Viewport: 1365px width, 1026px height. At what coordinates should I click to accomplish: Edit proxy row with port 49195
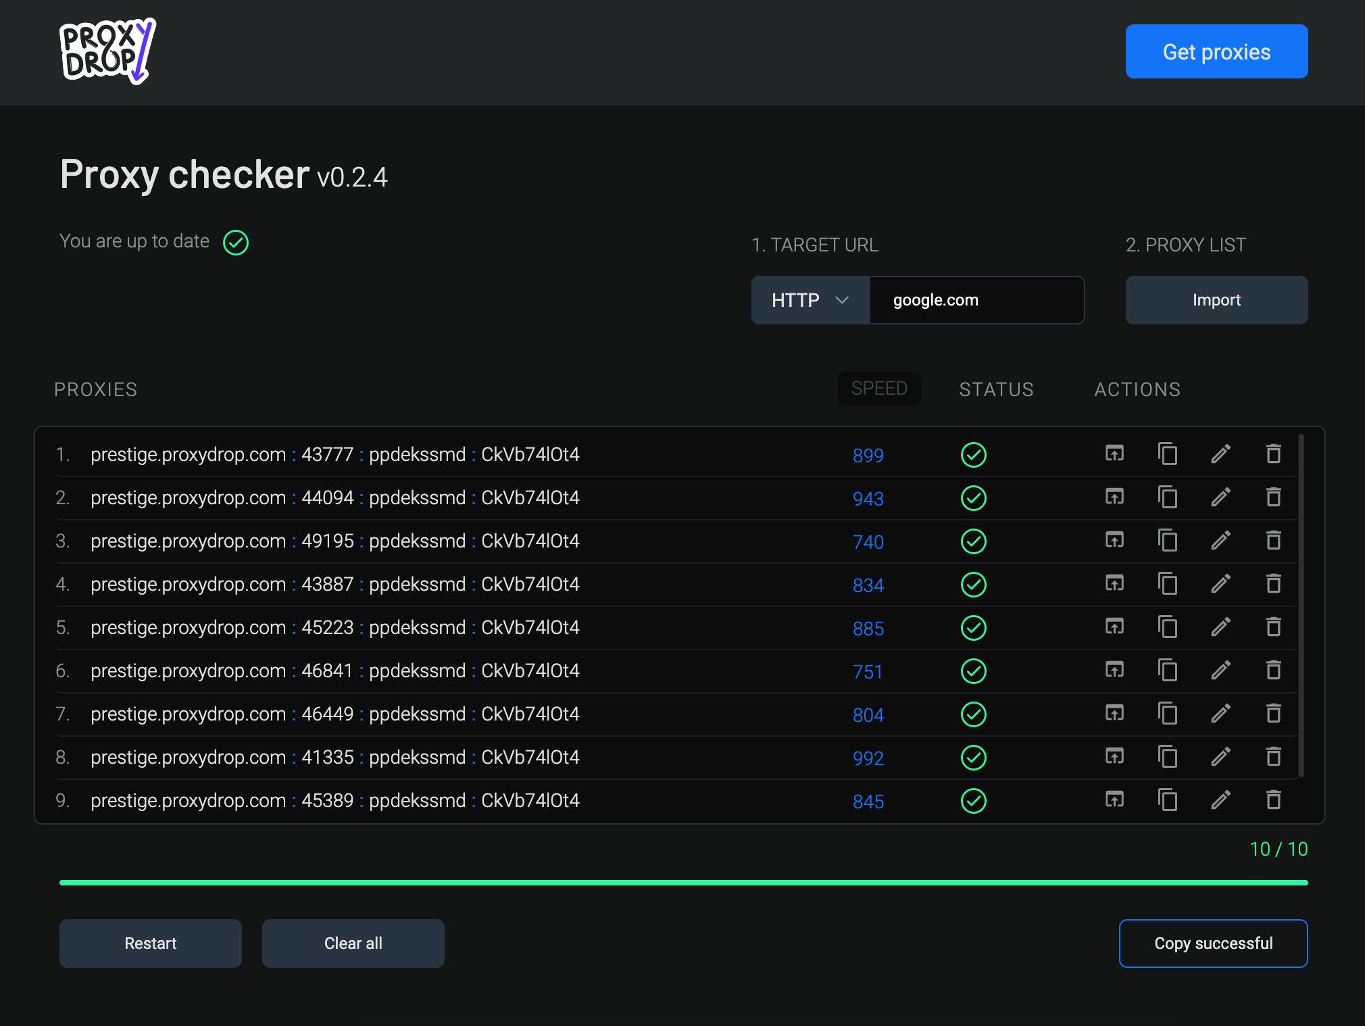pyautogui.click(x=1220, y=540)
